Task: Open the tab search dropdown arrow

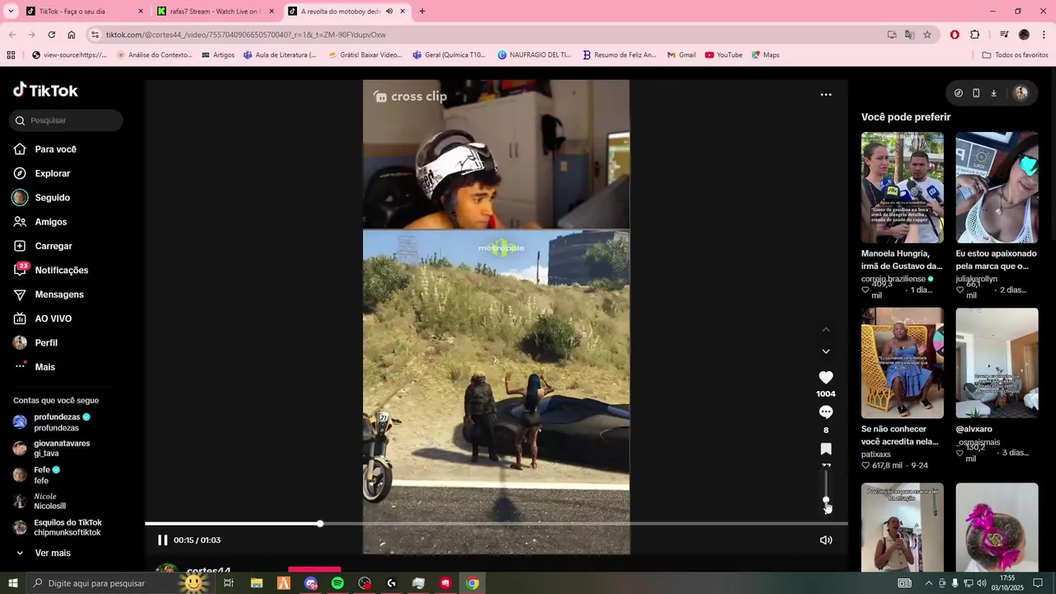Action: (x=11, y=12)
